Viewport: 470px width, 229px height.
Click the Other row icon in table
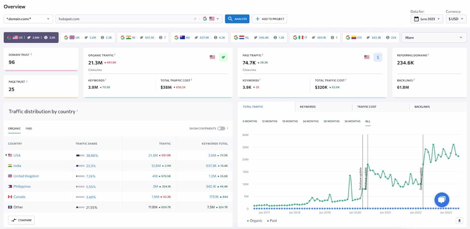coord(10,207)
